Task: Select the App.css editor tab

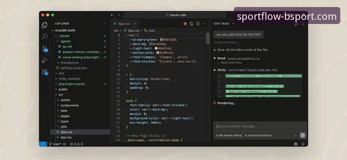Action: (x=123, y=24)
